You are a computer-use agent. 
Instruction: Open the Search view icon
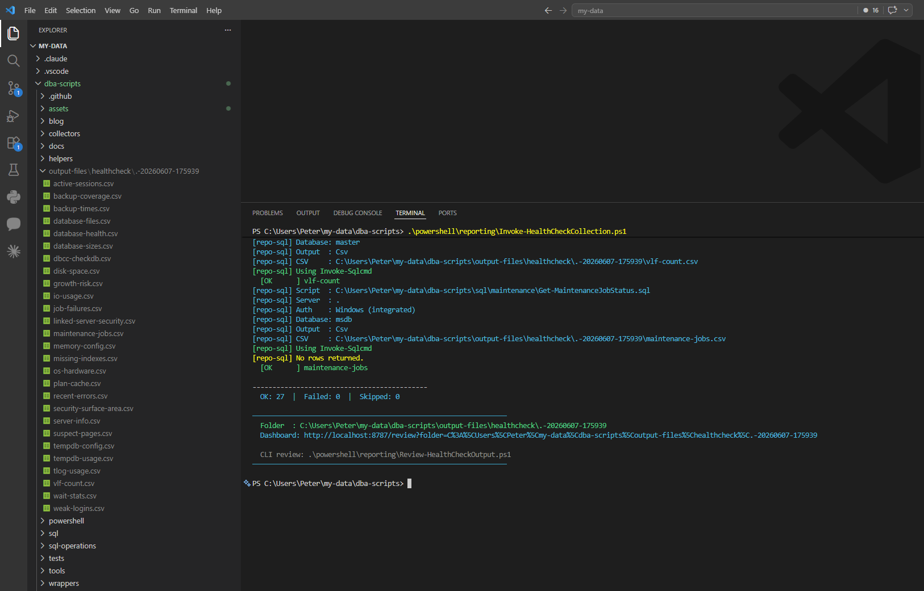(x=14, y=61)
